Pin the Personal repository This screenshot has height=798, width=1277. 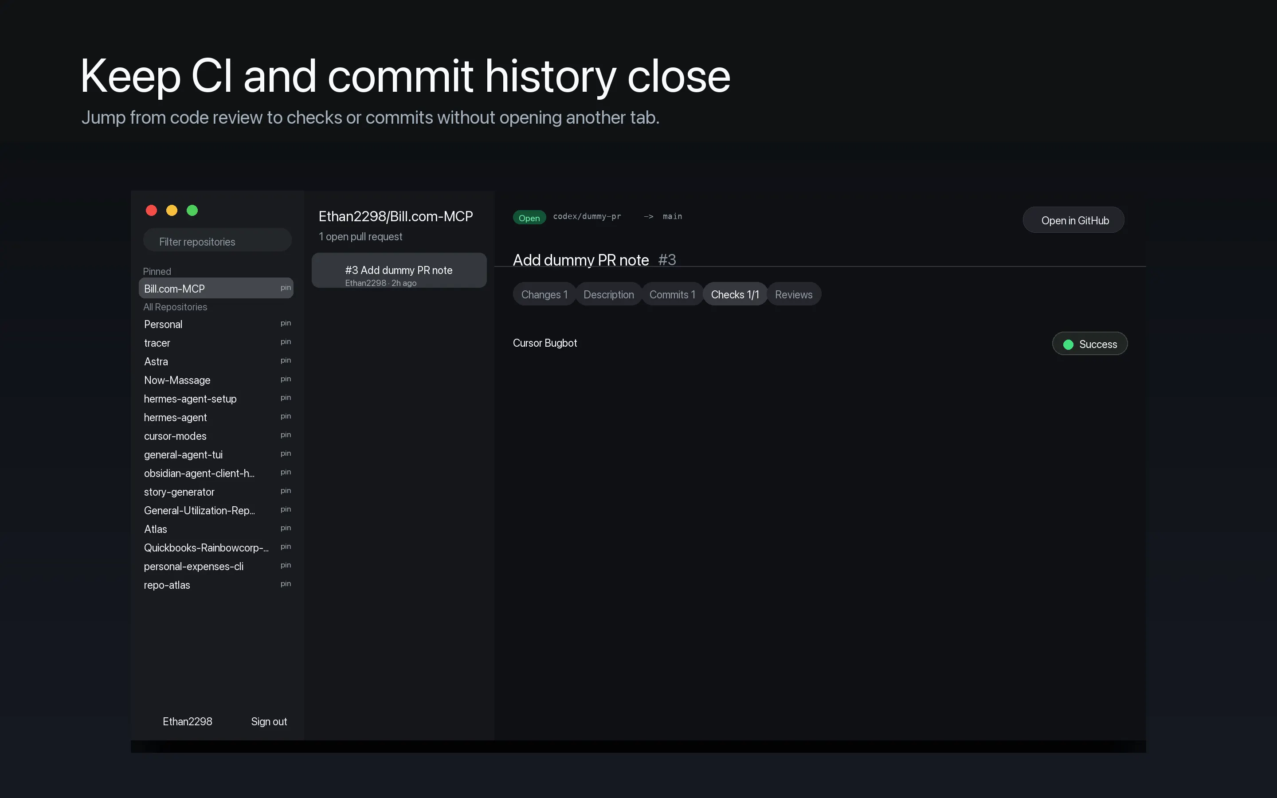point(286,323)
